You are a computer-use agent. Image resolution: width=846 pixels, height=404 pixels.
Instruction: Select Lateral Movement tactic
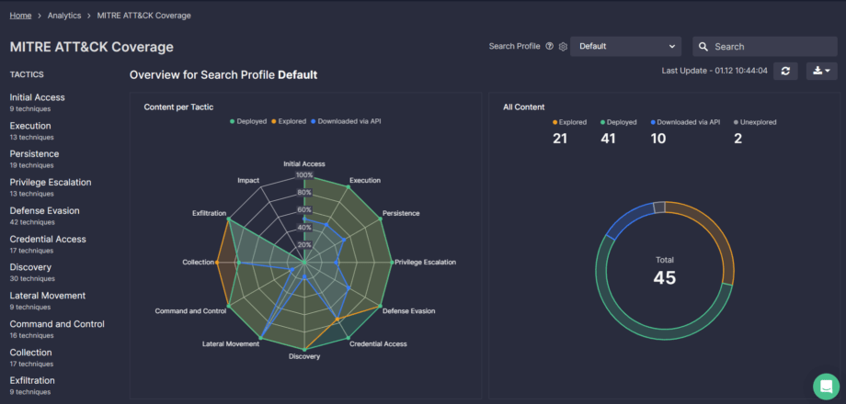[x=48, y=296]
